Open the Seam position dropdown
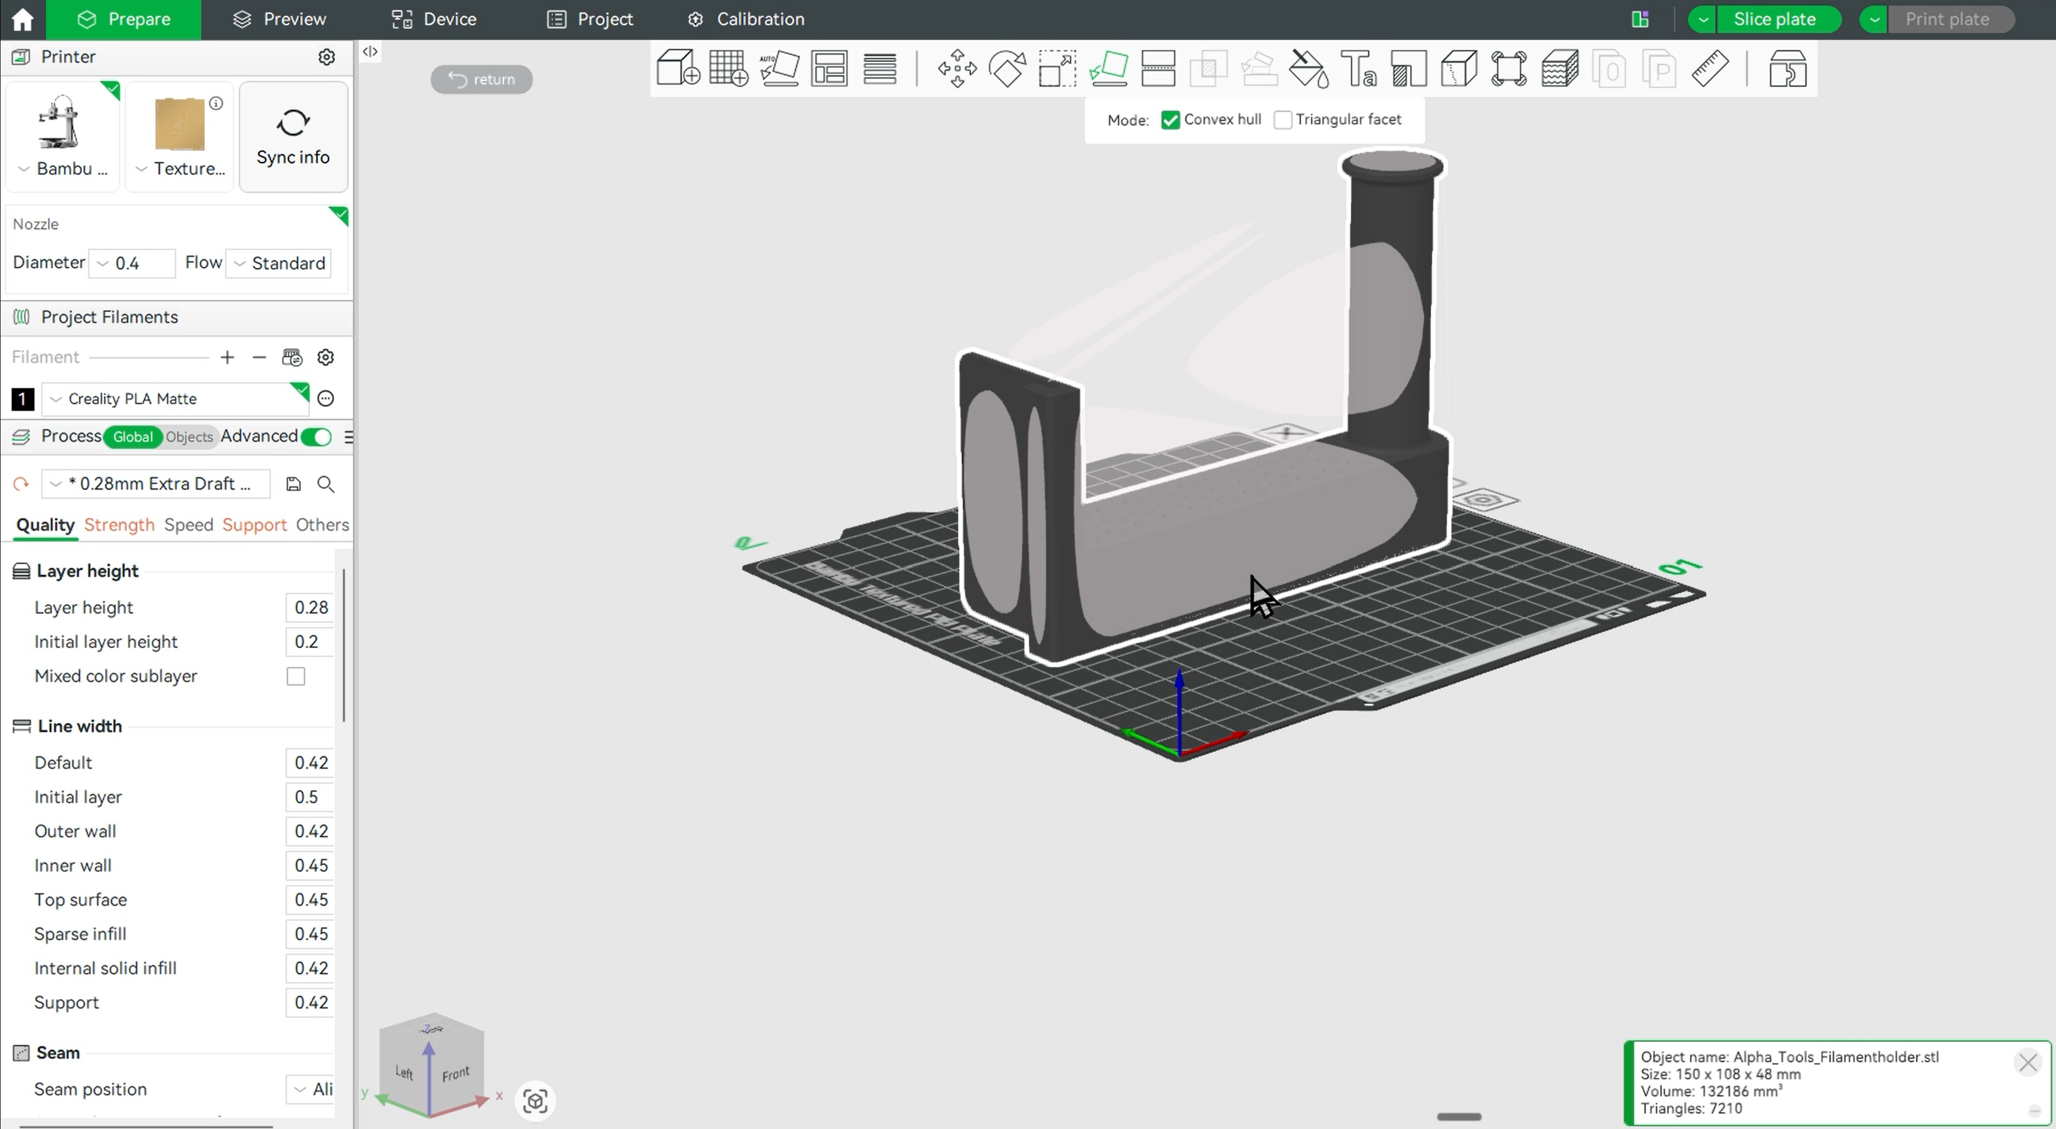This screenshot has height=1129, width=2056. coord(310,1089)
